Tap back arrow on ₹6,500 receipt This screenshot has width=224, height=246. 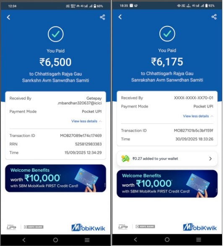9,17
